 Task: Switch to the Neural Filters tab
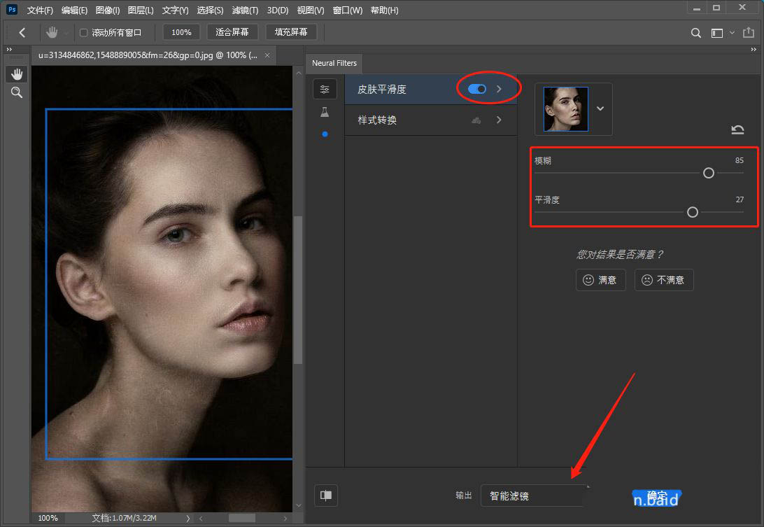point(334,63)
